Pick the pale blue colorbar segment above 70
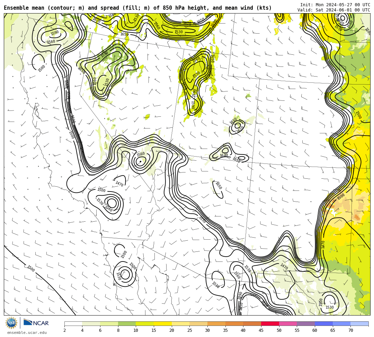Screen dimensions: 374x337 [x=359, y=323]
